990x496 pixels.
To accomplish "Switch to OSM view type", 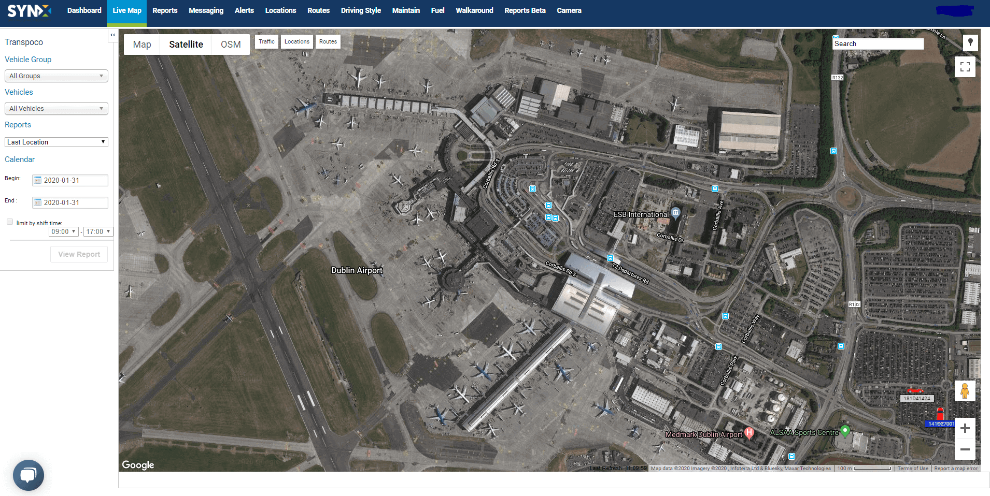I will (x=231, y=45).
